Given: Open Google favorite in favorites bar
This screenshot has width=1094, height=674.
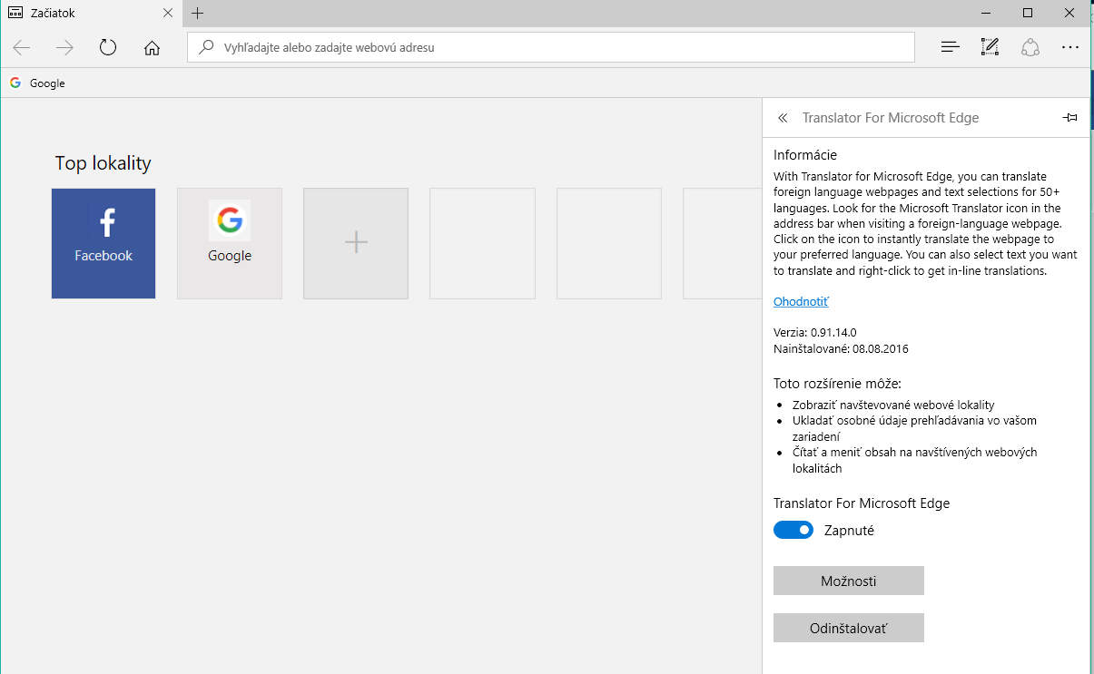Looking at the screenshot, I should coord(37,83).
